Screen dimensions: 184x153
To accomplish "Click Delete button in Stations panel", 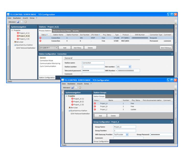I will (x=90, y=48).
